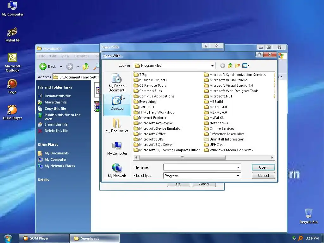This screenshot has height=243, width=324.
Task: Click the Start button orb
Action: (x=8, y=239)
